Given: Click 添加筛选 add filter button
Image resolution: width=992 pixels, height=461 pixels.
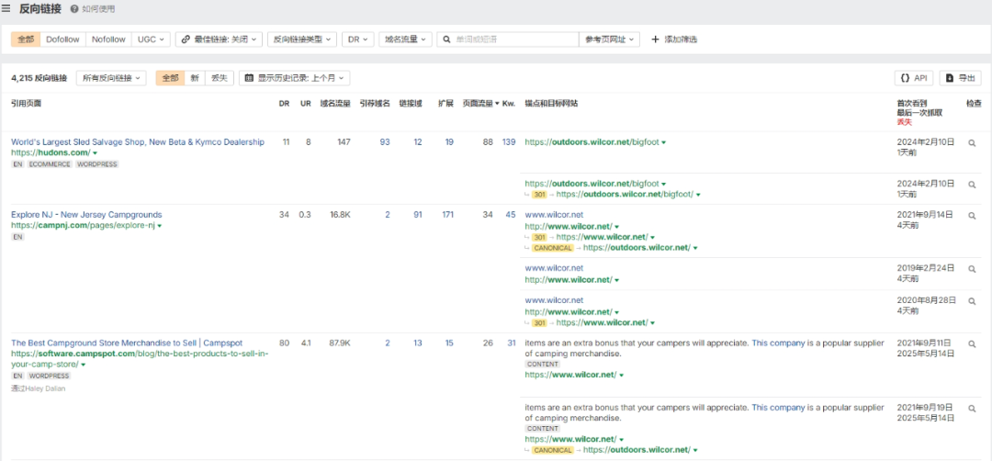Looking at the screenshot, I should coord(674,39).
